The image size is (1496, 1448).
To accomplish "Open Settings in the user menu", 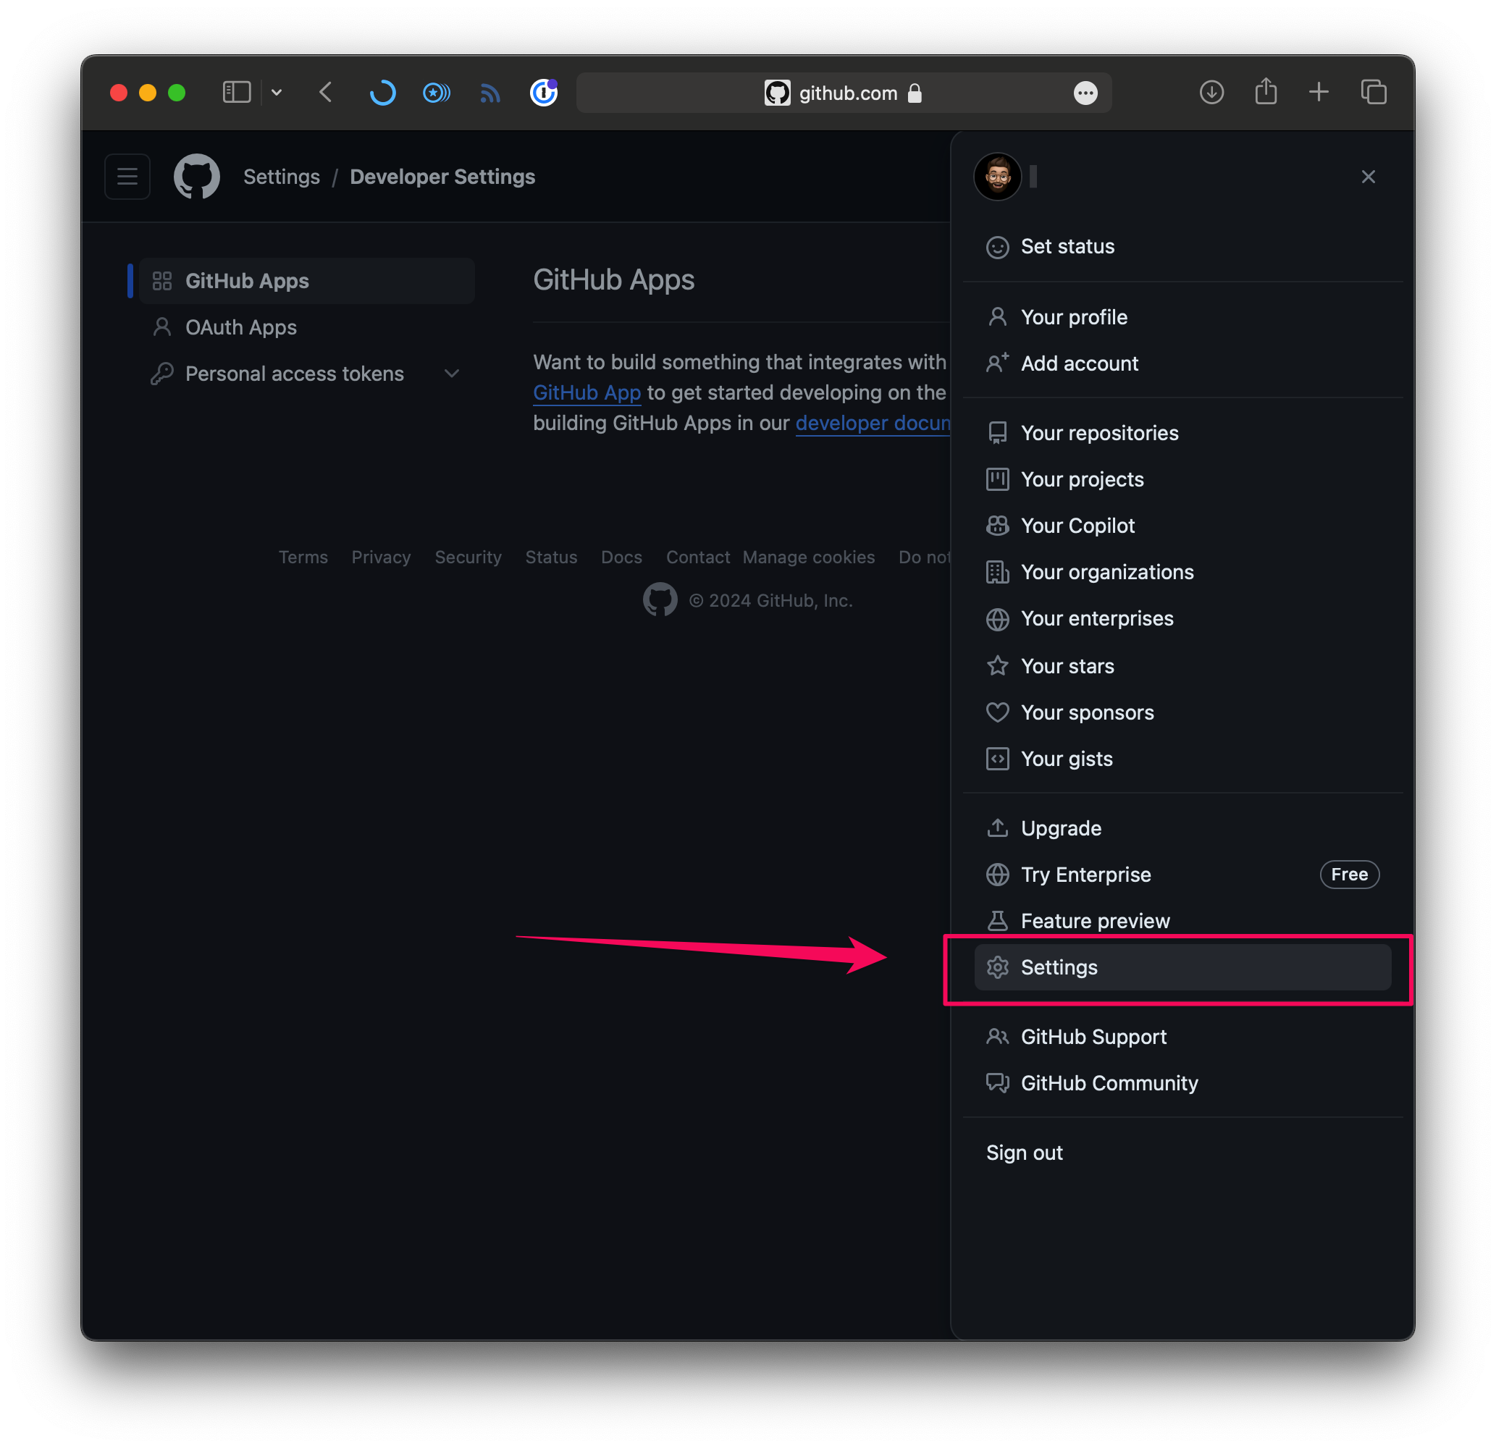I will 1182,967.
